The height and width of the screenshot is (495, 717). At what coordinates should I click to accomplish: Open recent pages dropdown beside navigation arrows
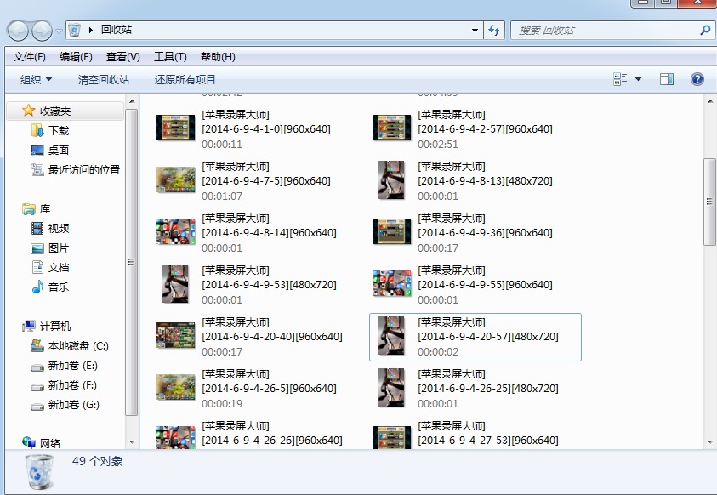click(x=59, y=31)
